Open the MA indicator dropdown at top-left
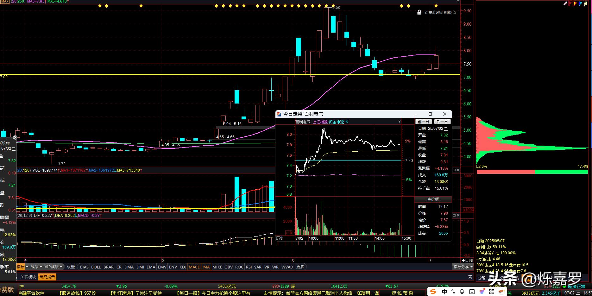 tap(4, 2)
